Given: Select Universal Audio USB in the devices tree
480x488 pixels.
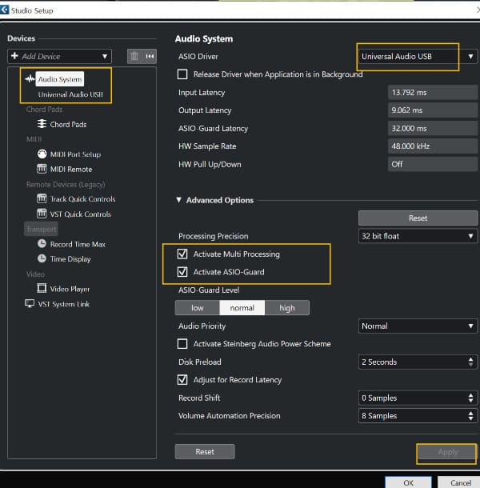Looking at the screenshot, I should [70, 94].
